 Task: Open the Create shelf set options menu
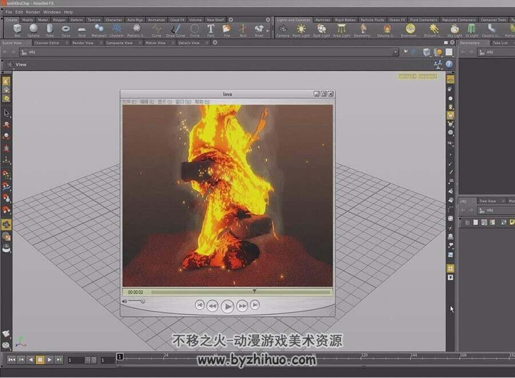[x=268, y=20]
